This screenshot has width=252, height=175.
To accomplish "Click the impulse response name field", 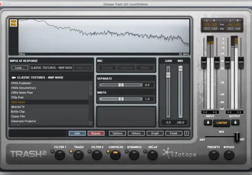I will [x=51, y=68].
